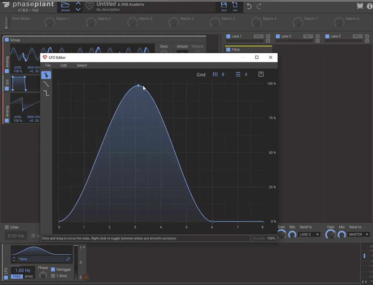
Task: Open the info icon in the top bar
Action: (x=369, y=6)
